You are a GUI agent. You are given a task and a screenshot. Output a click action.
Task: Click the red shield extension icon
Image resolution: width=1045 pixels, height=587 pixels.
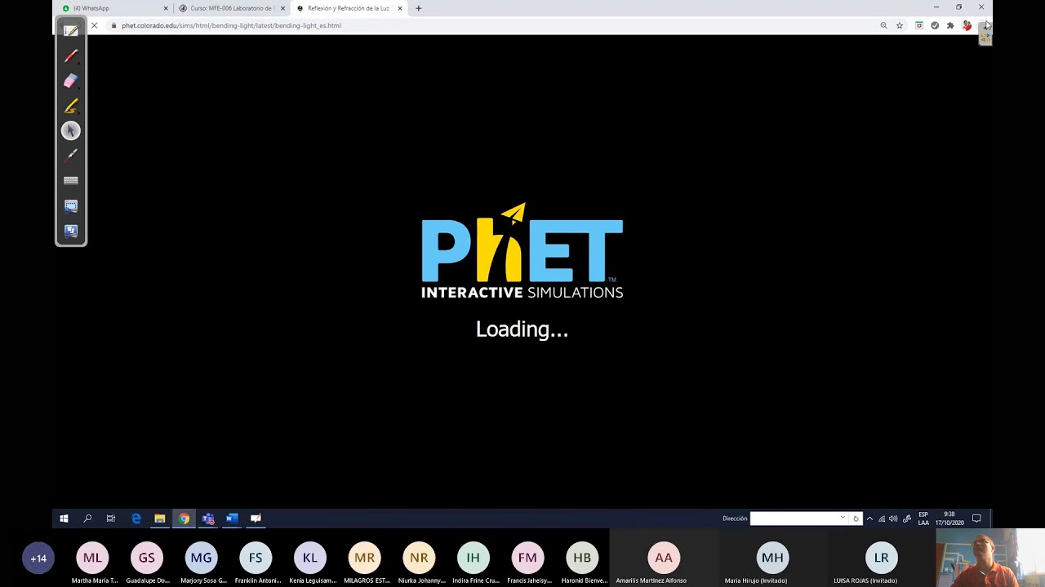click(x=919, y=25)
